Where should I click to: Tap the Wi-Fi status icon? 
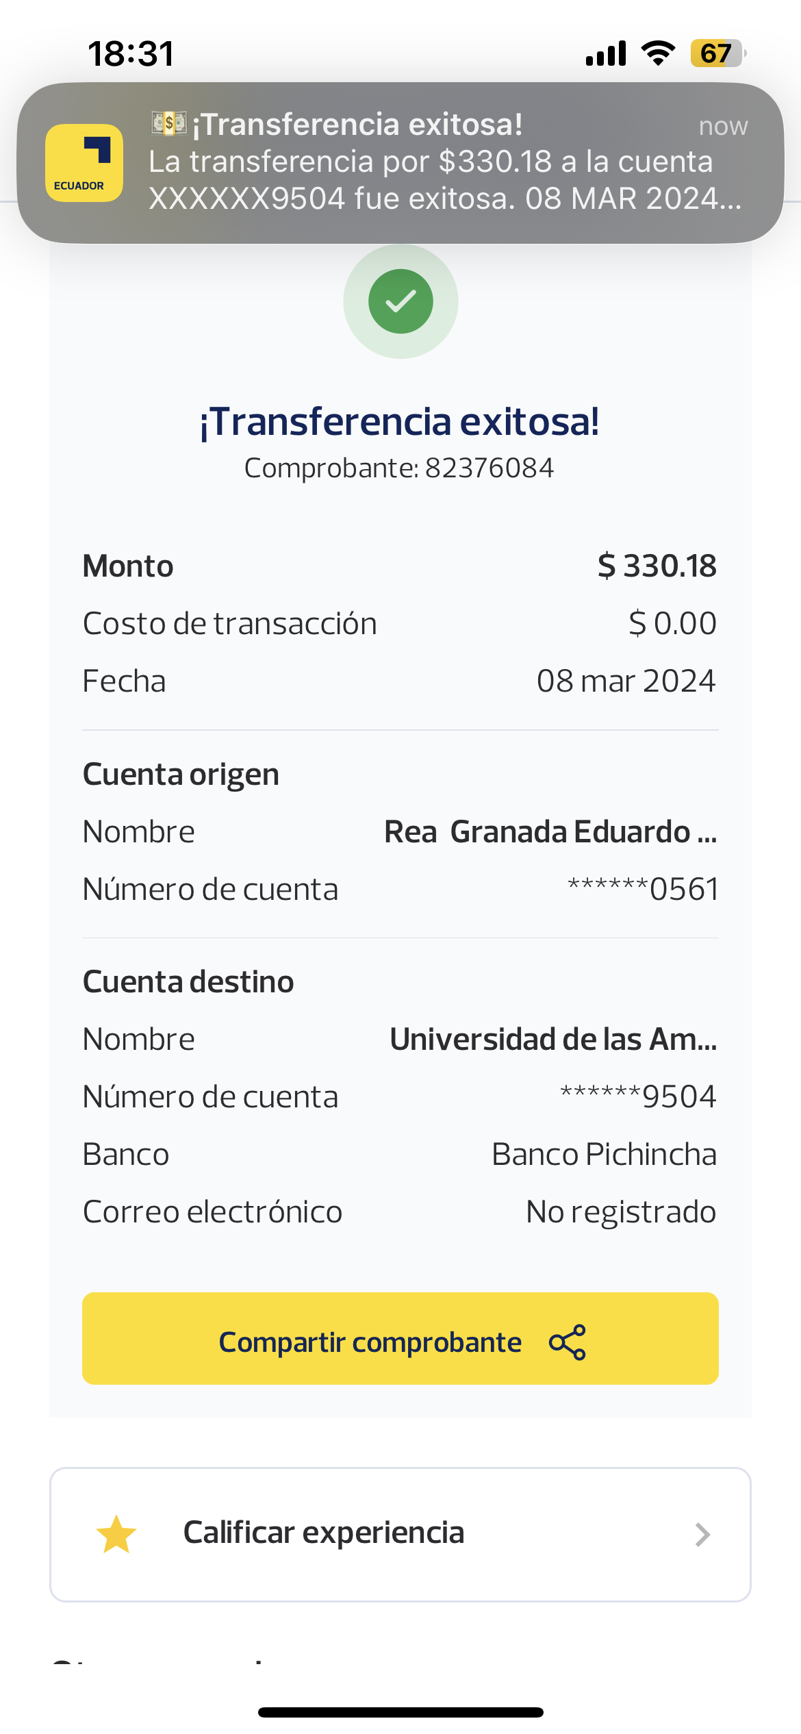pyautogui.click(x=658, y=53)
